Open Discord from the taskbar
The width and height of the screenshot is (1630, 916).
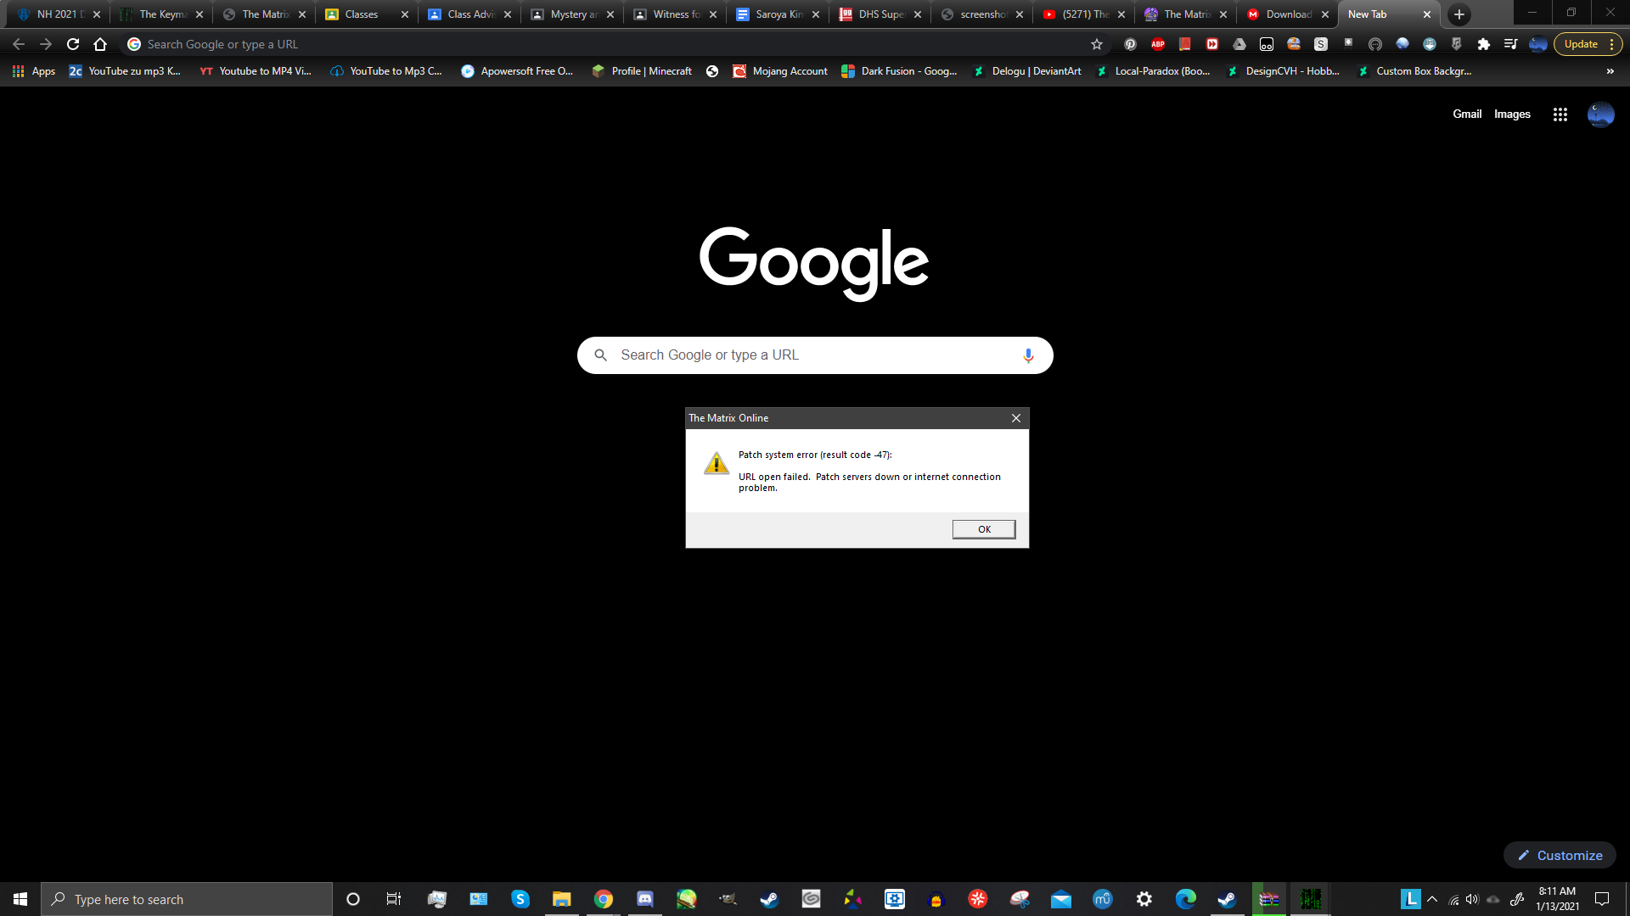click(645, 899)
